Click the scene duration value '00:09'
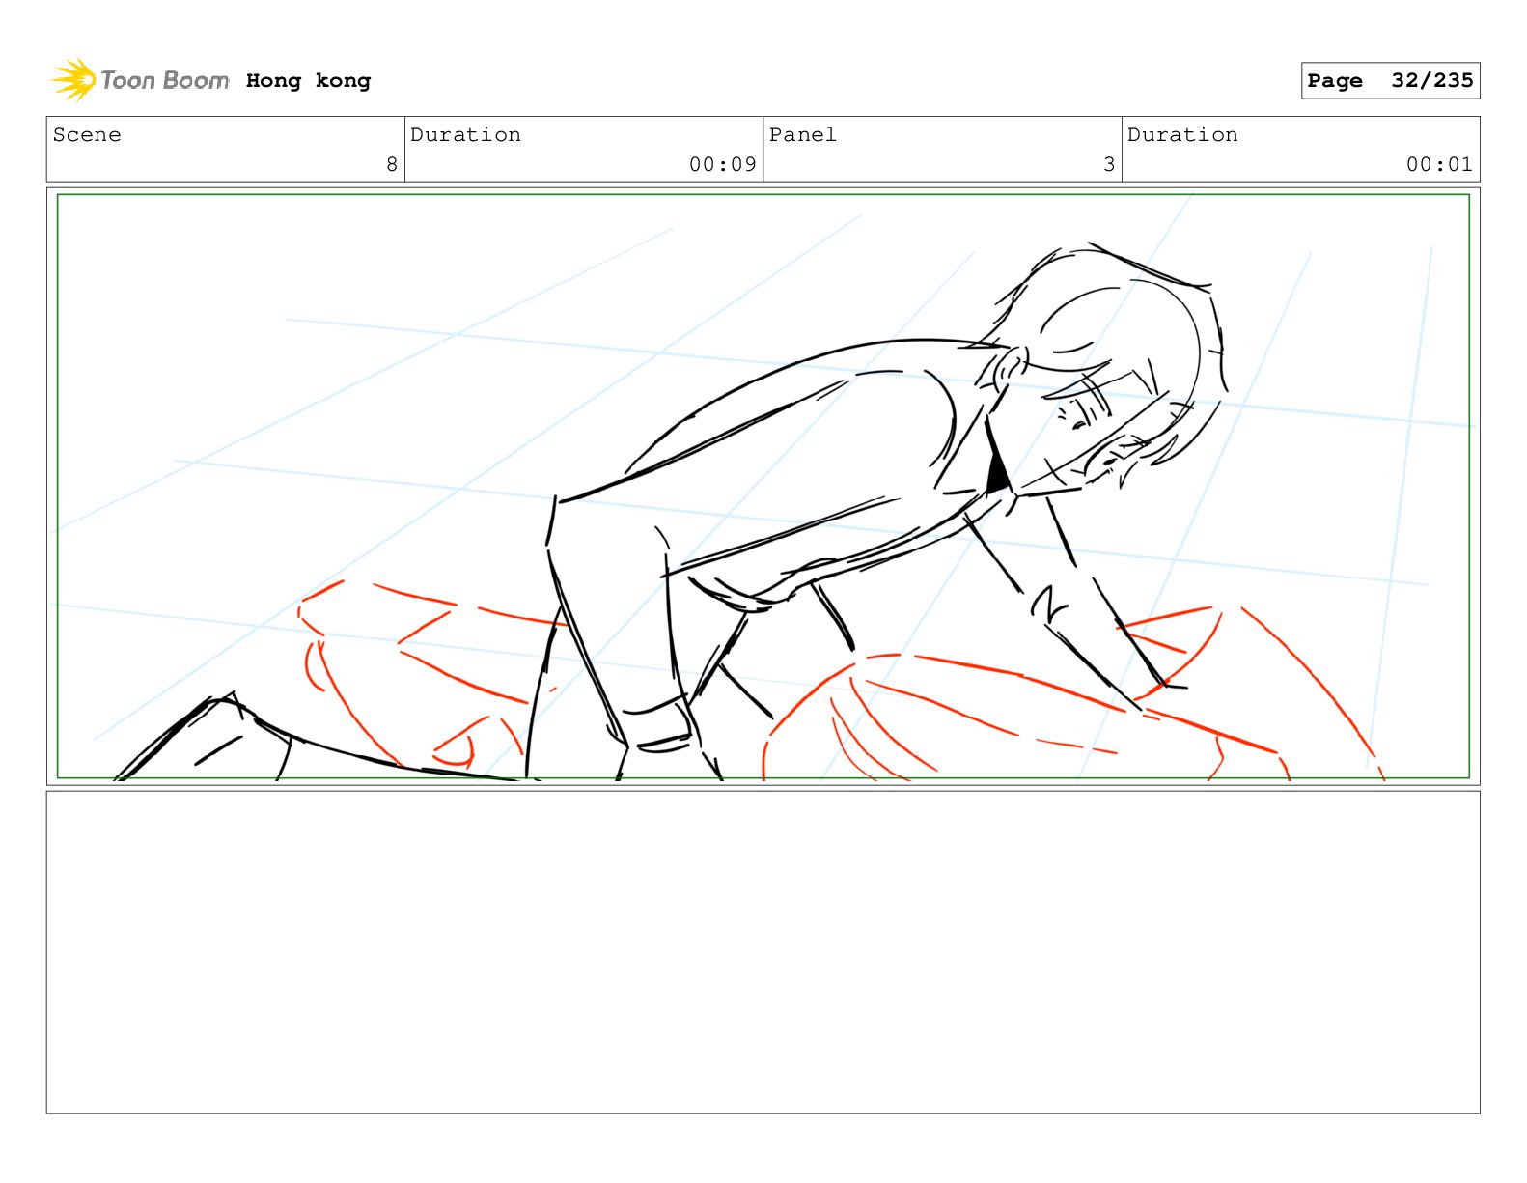The image size is (1527, 1183). pos(722,165)
